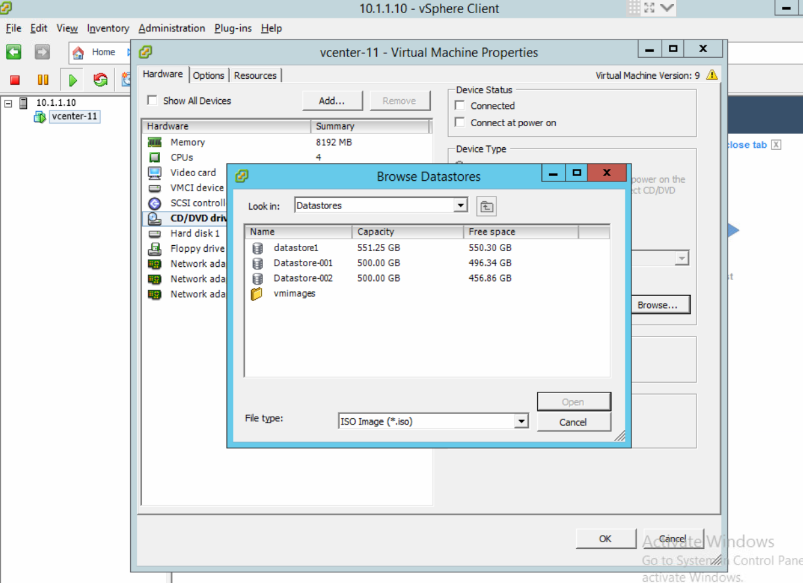This screenshot has height=583, width=803.
Task: Select the vcenter-11 VM in the tree
Action: pos(75,117)
